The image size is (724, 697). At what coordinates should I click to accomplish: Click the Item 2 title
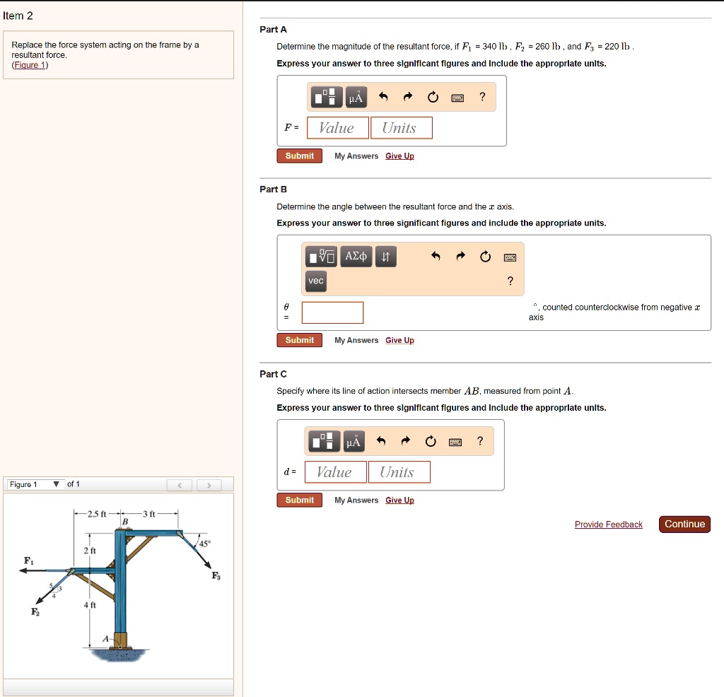pyautogui.click(x=18, y=16)
